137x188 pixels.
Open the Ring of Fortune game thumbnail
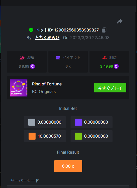click(x=19, y=88)
